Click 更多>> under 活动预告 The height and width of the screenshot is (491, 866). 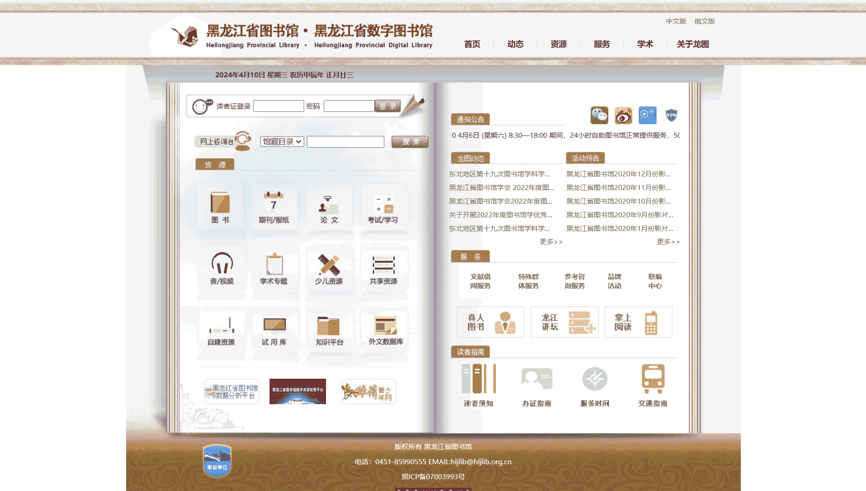pyautogui.click(x=668, y=242)
